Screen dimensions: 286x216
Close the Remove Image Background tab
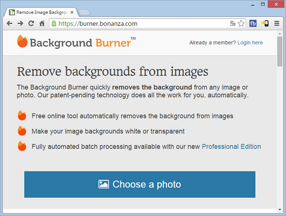click(72, 12)
